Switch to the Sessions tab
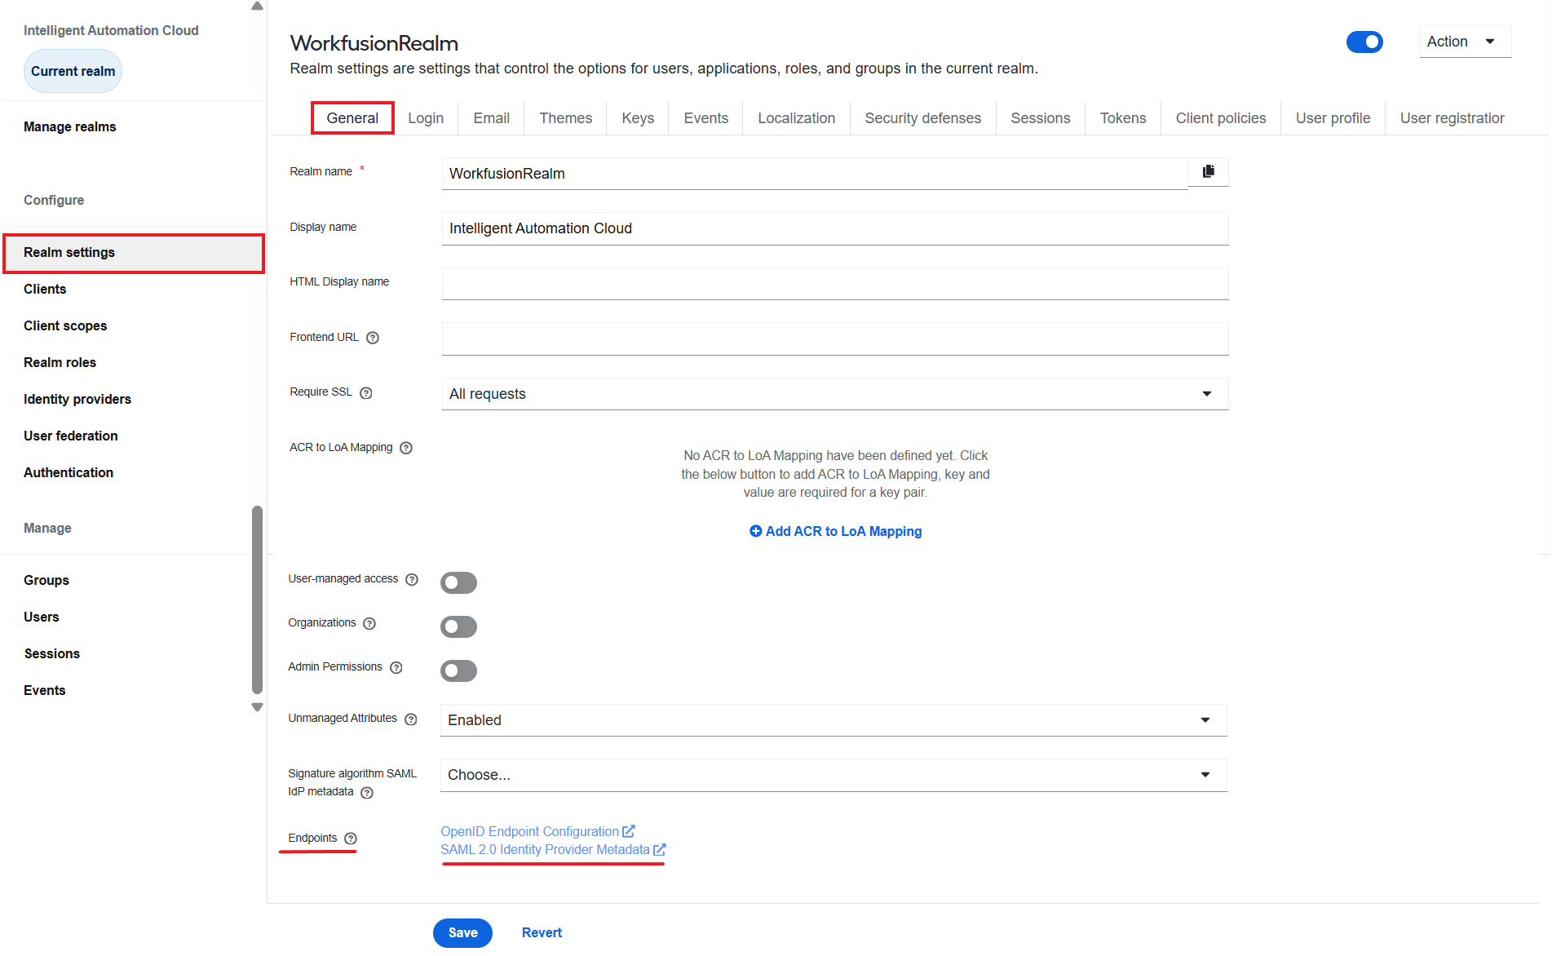The height and width of the screenshot is (956, 1552). (1041, 118)
